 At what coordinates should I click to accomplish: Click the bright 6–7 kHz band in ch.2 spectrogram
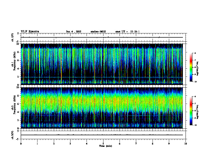pos(102,101)
